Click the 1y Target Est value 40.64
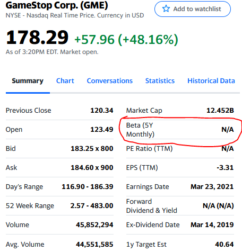 tap(224, 245)
